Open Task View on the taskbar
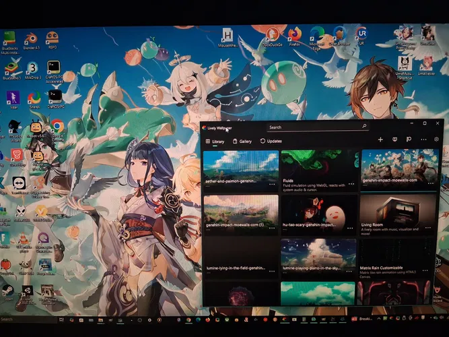The height and width of the screenshot is (337, 449). click(x=61, y=319)
